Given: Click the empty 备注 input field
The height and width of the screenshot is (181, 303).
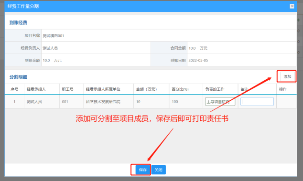Looking at the screenshot, I should coord(257,102).
